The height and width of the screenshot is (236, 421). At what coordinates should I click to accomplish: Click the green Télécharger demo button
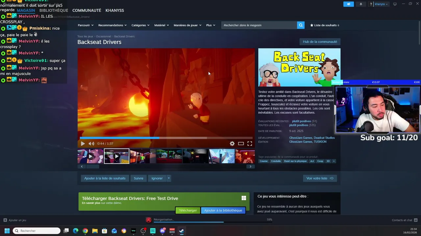click(188, 210)
